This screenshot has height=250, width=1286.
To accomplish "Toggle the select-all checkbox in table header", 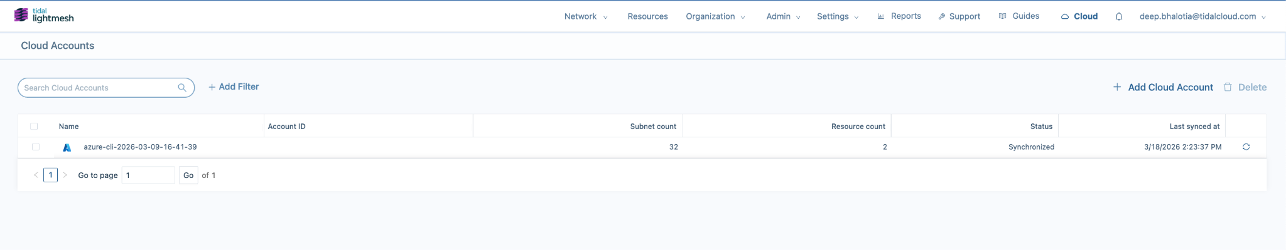I will 34,126.
